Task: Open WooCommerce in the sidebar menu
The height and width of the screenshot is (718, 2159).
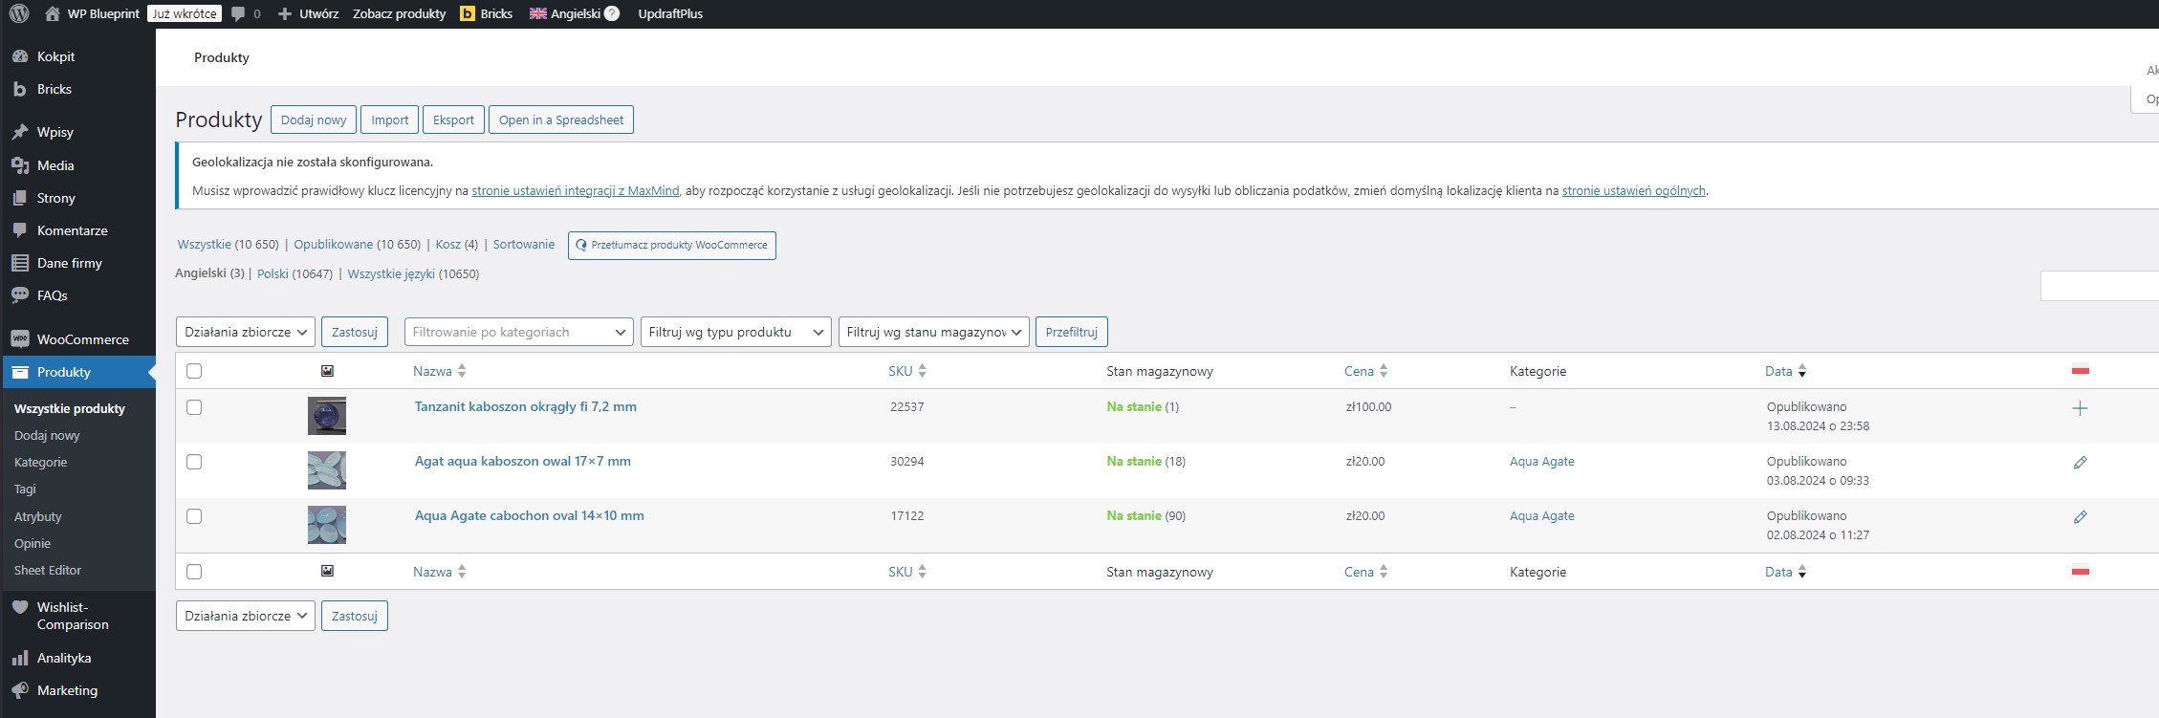Action: coord(82,339)
